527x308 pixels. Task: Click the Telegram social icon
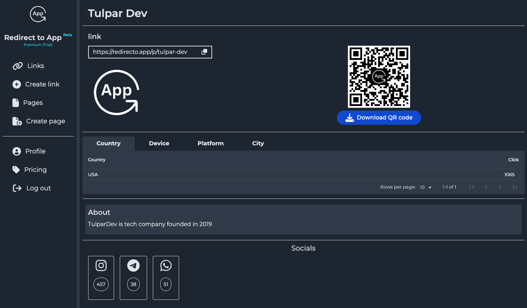tap(134, 265)
